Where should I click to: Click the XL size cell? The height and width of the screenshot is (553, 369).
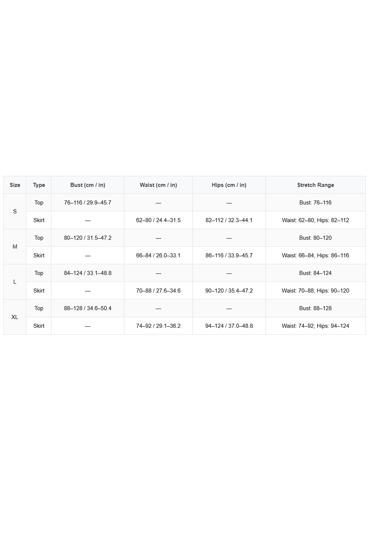tap(15, 317)
